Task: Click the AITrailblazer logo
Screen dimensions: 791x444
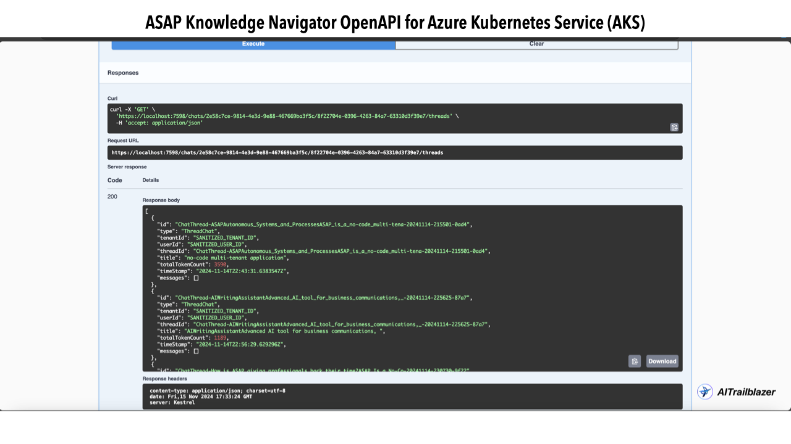Action: pos(736,392)
